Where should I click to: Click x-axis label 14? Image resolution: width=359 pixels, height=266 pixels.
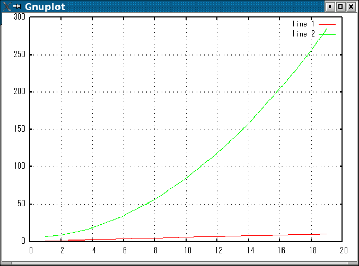pos(250,250)
